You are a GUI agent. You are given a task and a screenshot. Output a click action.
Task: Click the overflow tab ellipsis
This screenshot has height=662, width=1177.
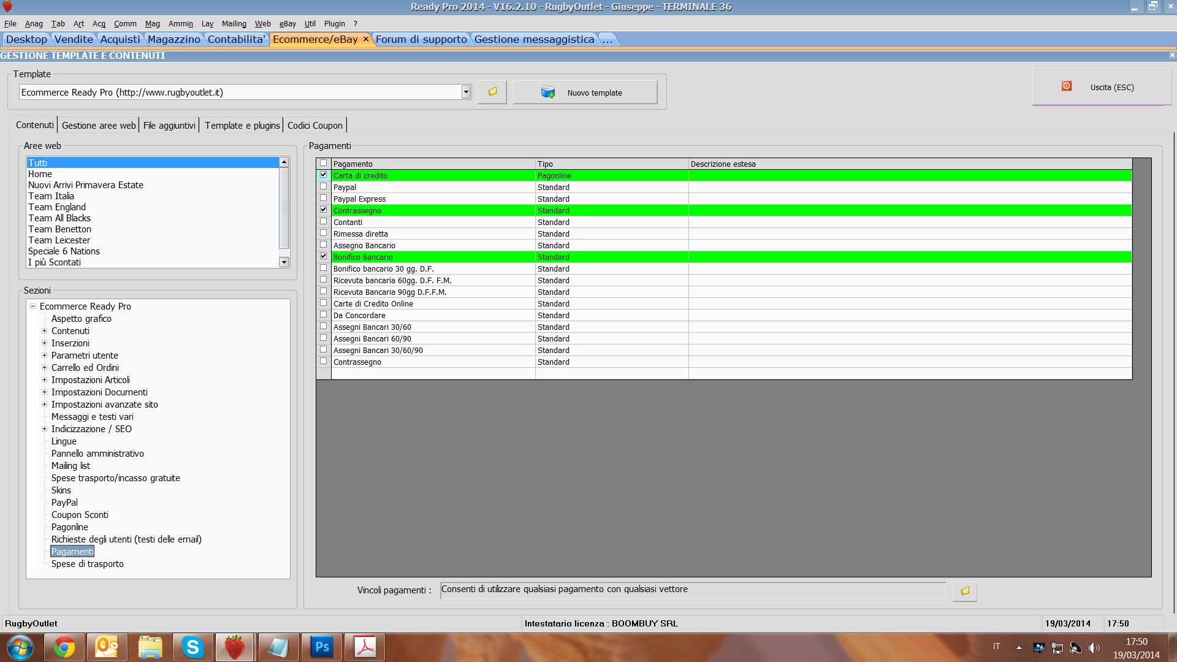click(x=607, y=39)
